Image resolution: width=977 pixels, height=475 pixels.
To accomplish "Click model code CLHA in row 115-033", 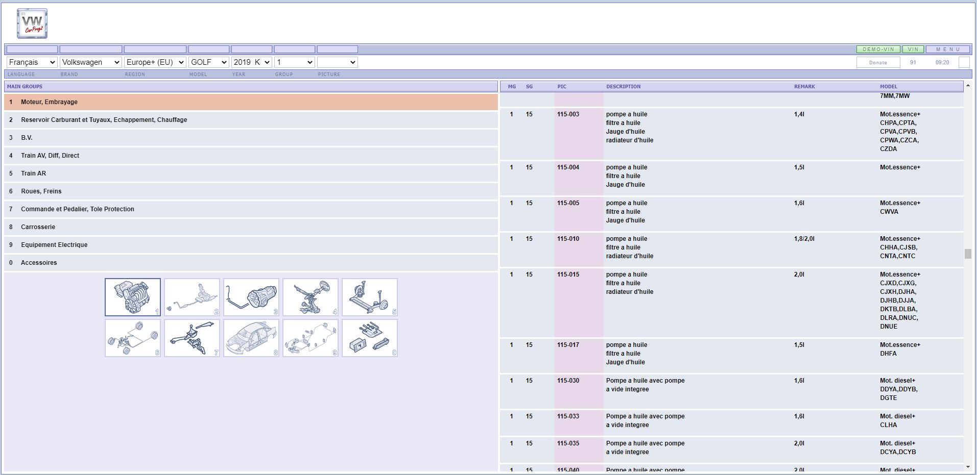I will 888,425.
